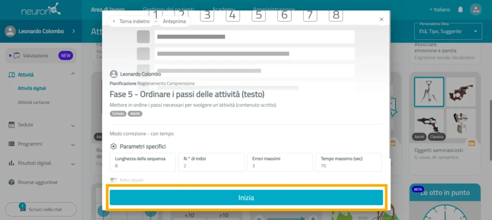This screenshot has height=220, width=492.
Task: Click the N.° di indizi field
Action: (211, 162)
